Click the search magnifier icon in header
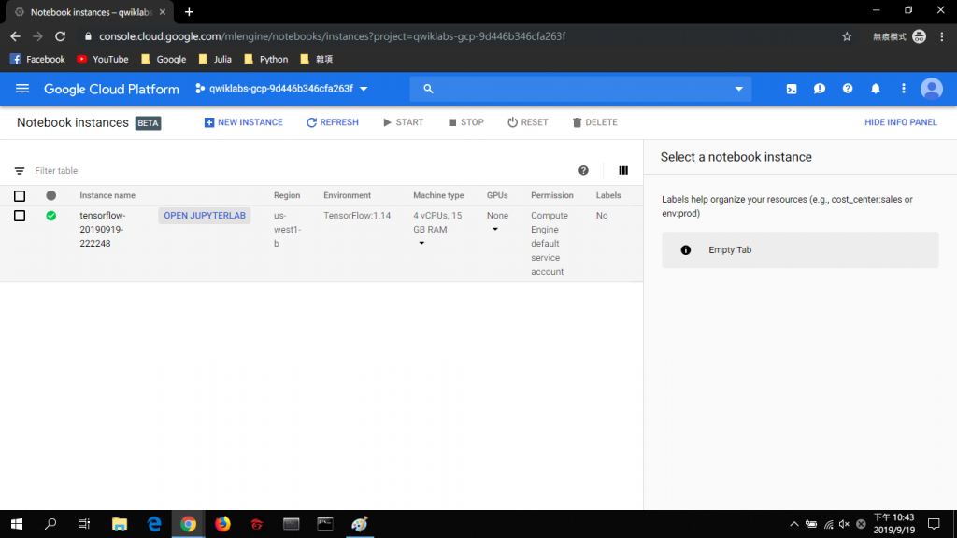The height and width of the screenshot is (538, 957). [x=428, y=89]
